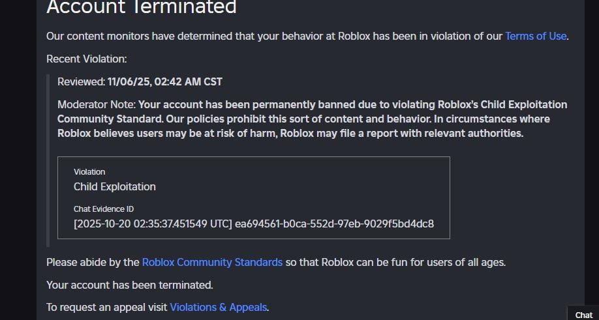Select the "Recent Violation:" label
Image resolution: width=599 pixels, height=320 pixels.
click(86, 59)
